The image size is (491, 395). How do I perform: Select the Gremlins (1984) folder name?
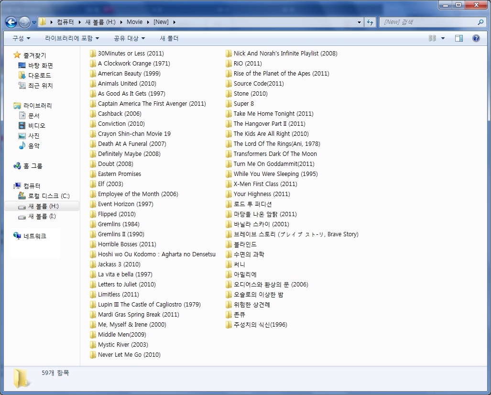point(119,224)
